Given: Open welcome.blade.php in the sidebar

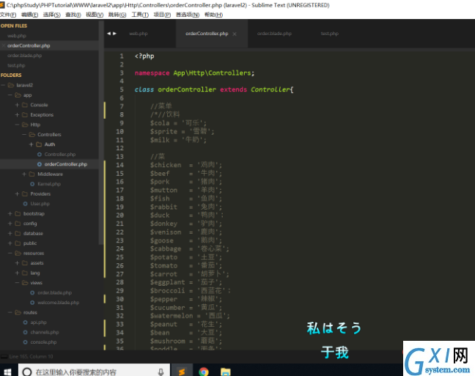Looking at the screenshot, I should click(58, 303).
